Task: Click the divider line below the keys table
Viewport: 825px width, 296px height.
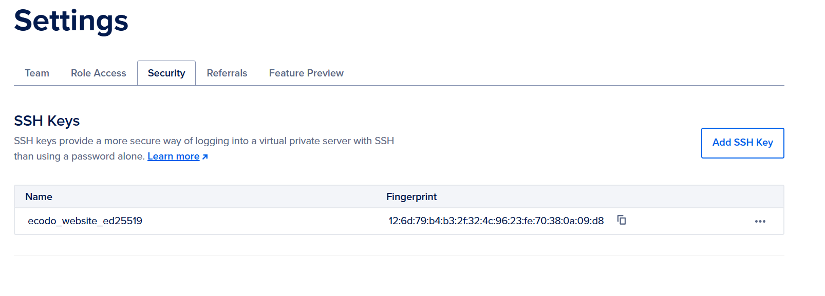Action: [399, 255]
